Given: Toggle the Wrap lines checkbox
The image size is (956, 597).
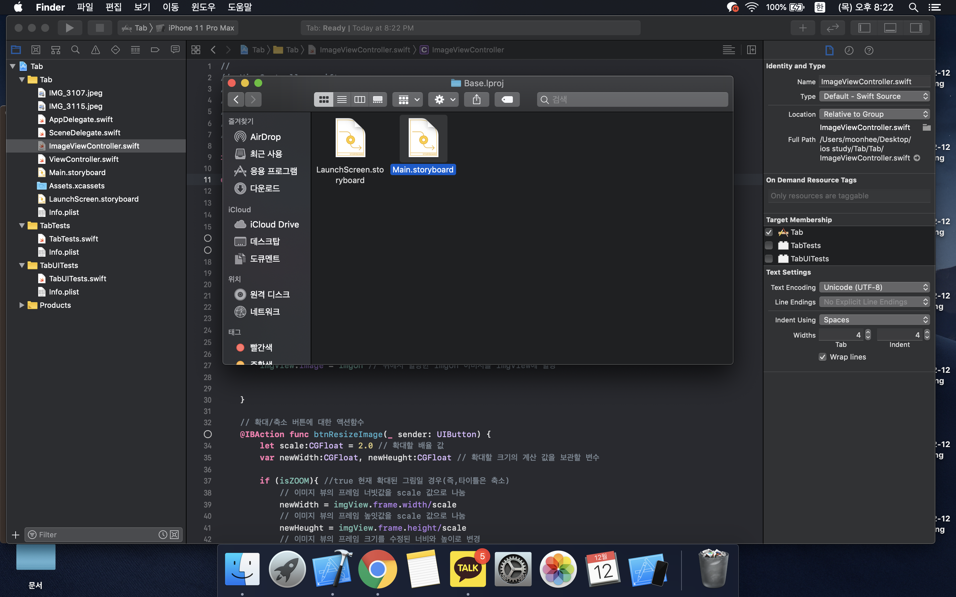Looking at the screenshot, I should [x=823, y=357].
